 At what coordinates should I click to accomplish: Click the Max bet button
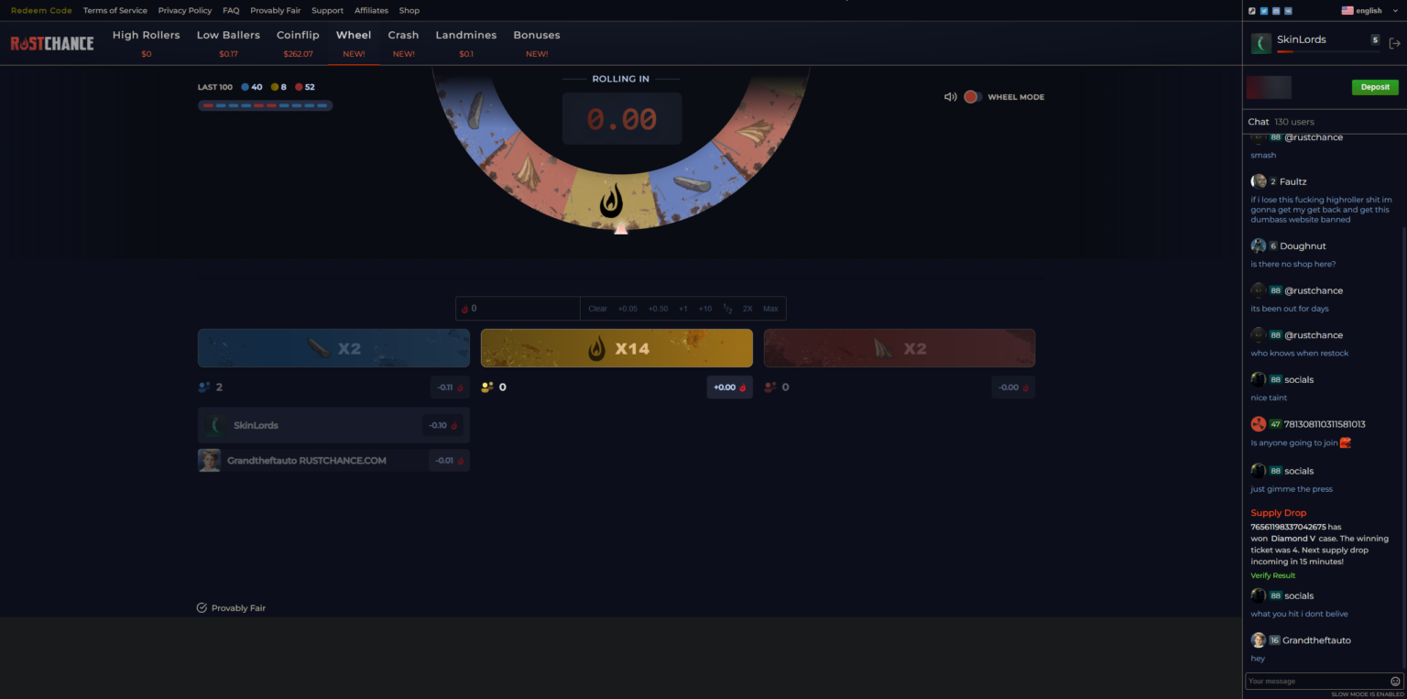point(770,309)
